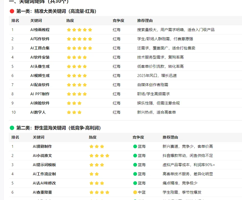Toggle the 红海 label for AI换脸软件
242x200 pixels.
point(116,103)
